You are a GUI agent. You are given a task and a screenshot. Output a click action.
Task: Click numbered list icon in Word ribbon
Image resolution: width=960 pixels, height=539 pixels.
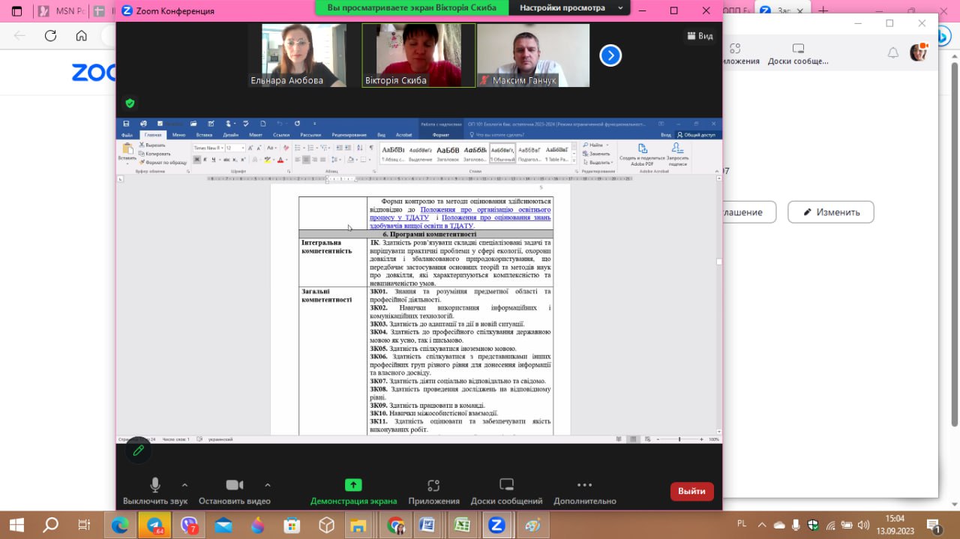tap(310, 148)
